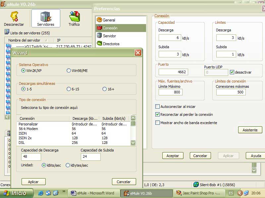Click Cancelar in Preferencias dialog
Viewport: 265px width, 198px height.
[200, 156]
